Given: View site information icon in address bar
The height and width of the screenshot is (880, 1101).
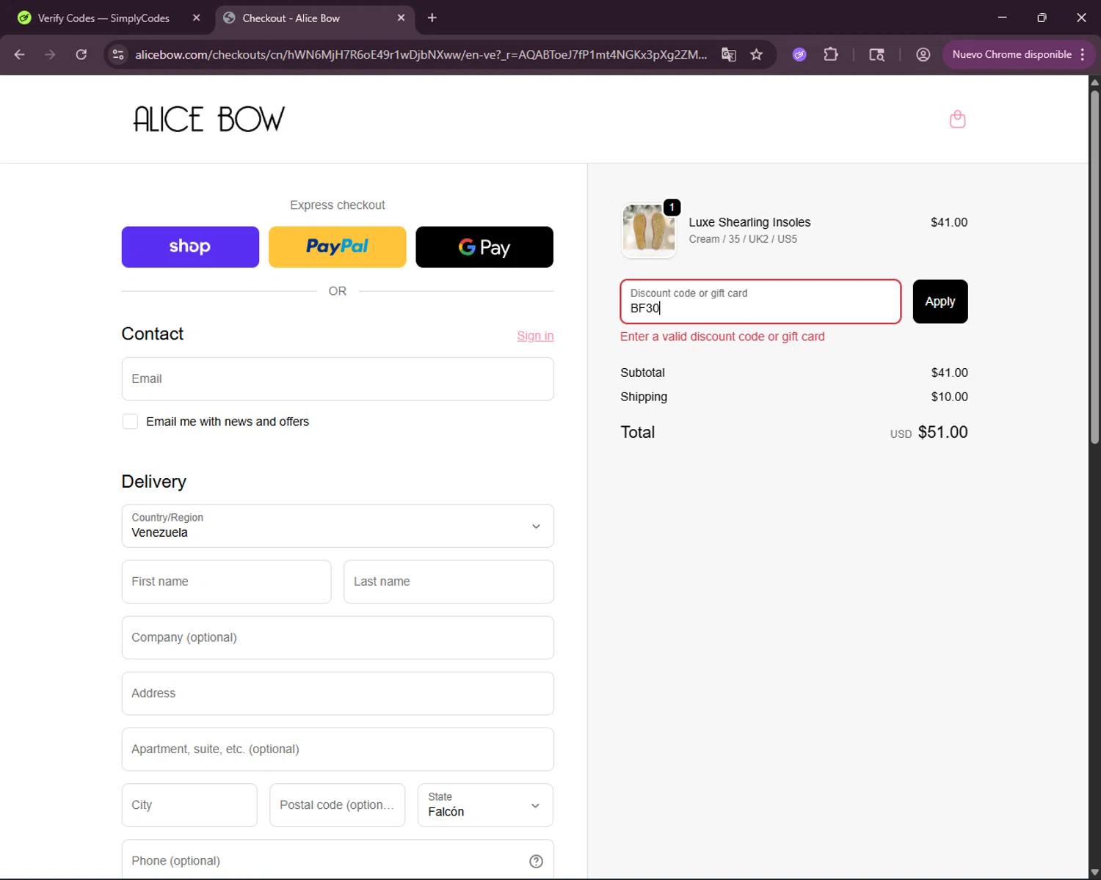Looking at the screenshot, I should [118, 54].
